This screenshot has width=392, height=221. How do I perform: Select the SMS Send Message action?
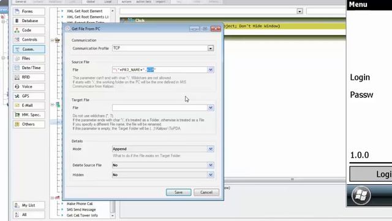(x=81, y=209)
